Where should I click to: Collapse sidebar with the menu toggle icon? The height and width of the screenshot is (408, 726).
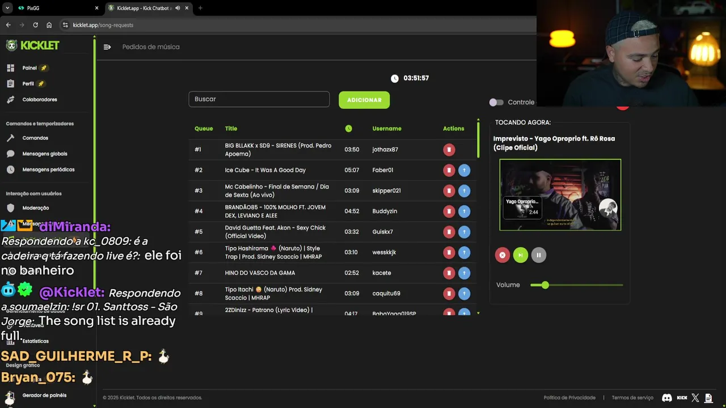[x=107, y=47]
